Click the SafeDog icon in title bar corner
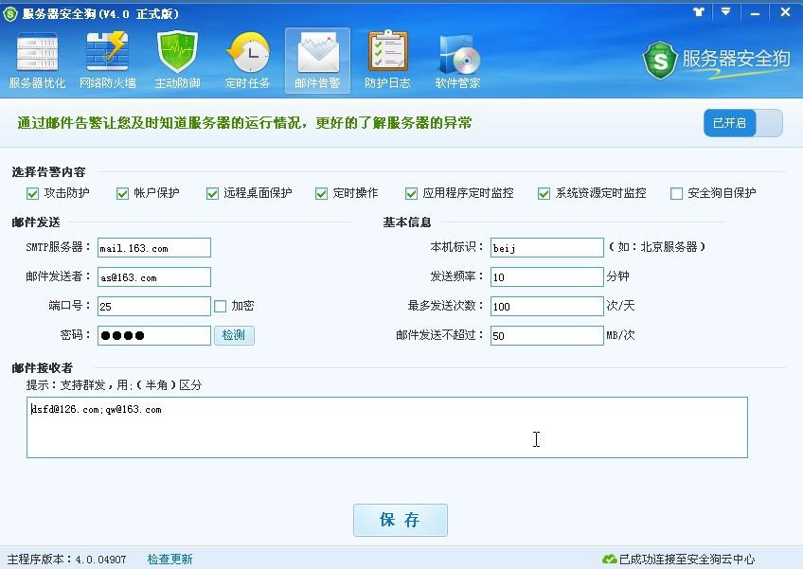Screen dimensions: 803x569 click(9, 12)
